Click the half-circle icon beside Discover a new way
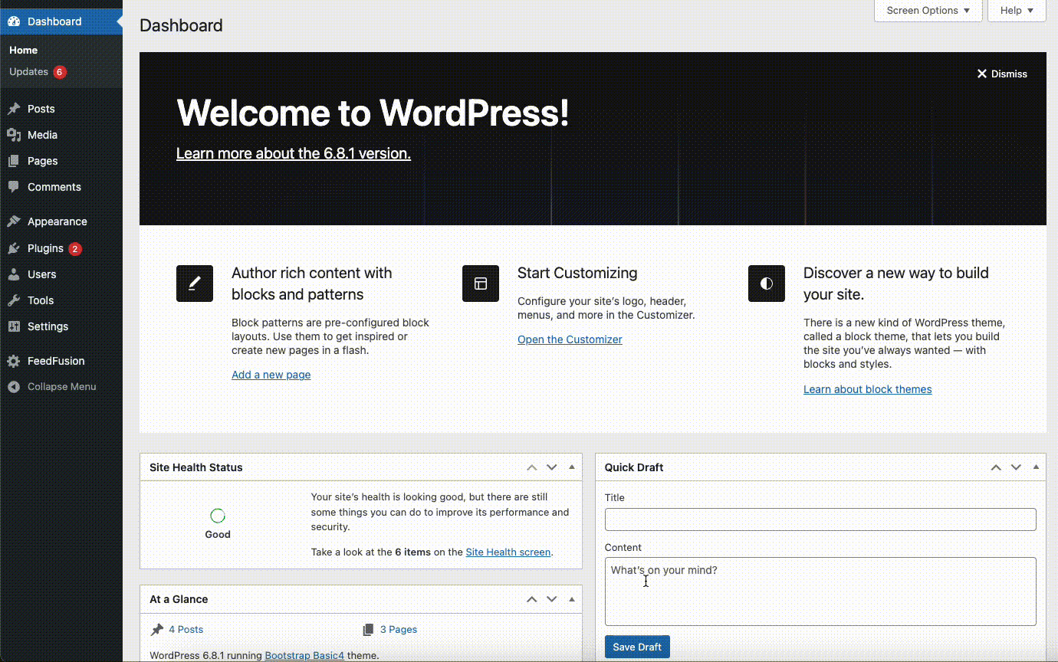 coord(767,283)
